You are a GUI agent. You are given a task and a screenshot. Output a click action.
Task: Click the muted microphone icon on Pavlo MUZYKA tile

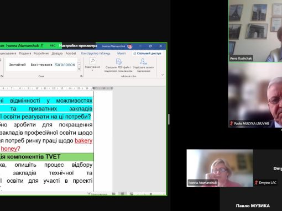[x=231, y=123]
